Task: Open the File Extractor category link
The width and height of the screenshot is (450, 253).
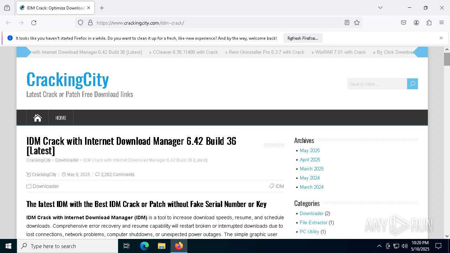Action: (x=314, y=222)
